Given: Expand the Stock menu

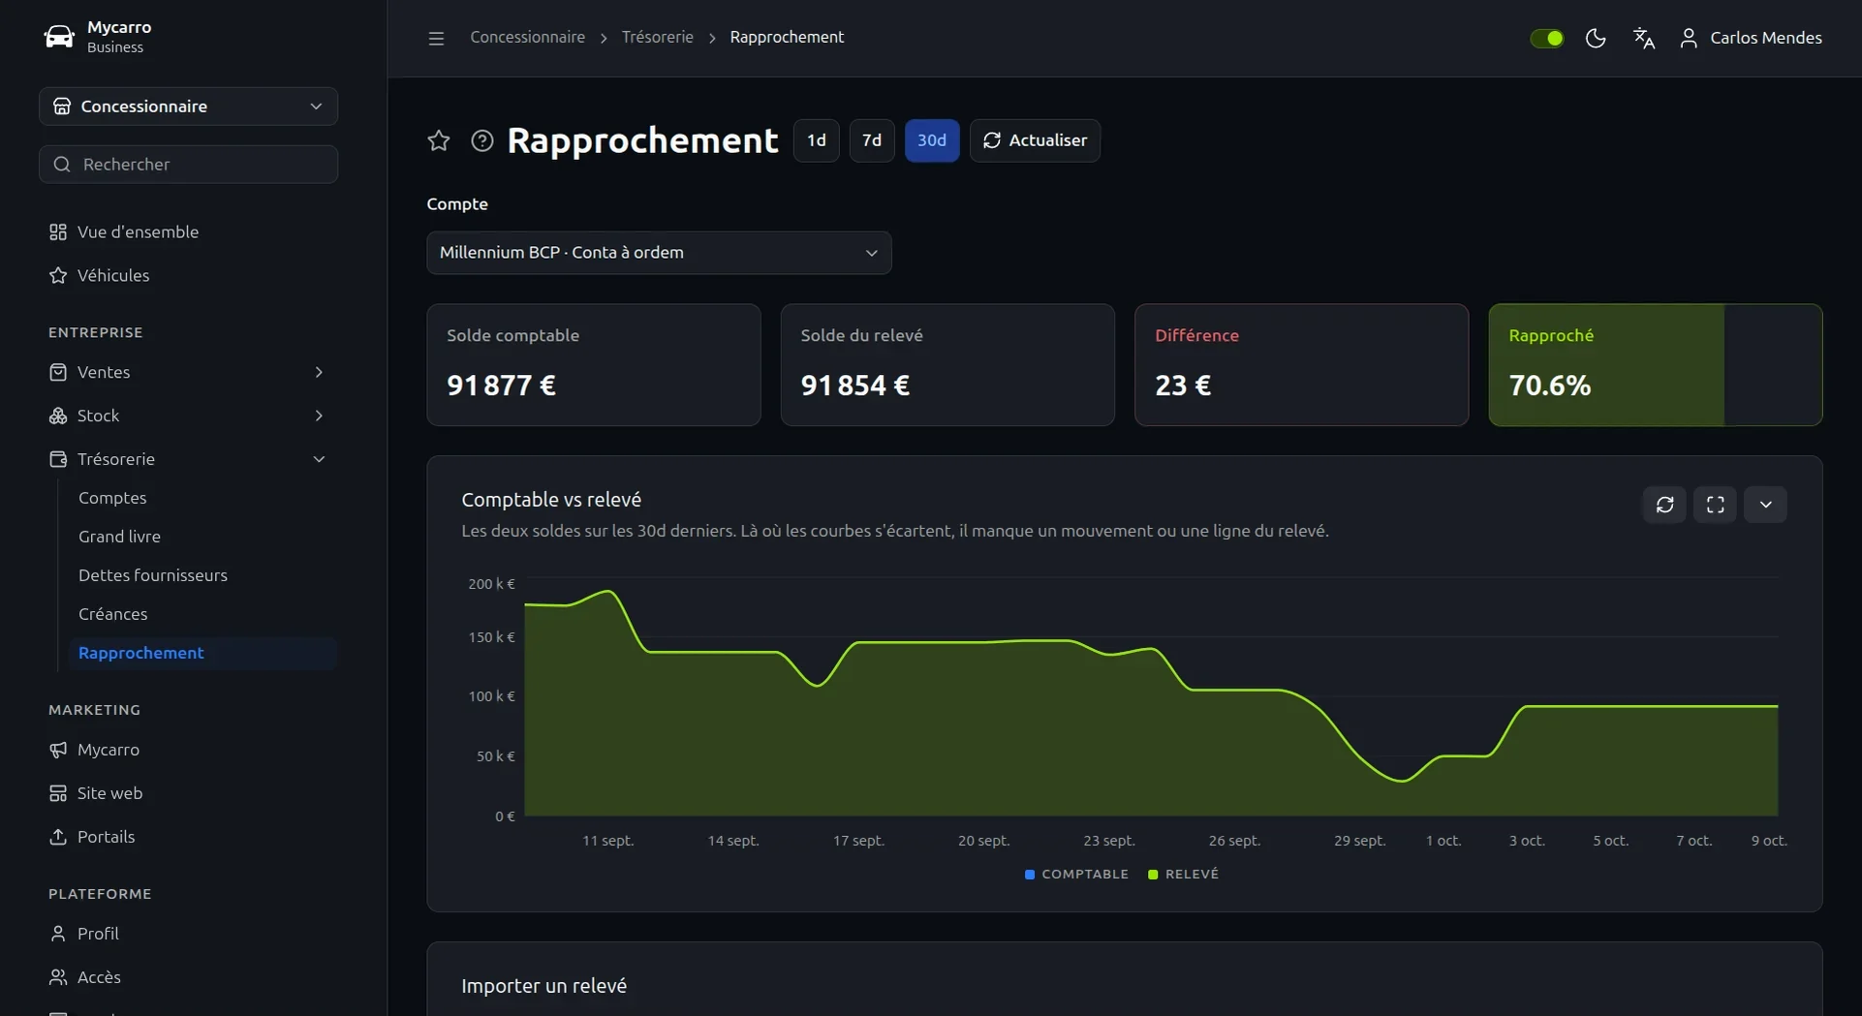Looking at the screenshot, I should click(188, 416).
